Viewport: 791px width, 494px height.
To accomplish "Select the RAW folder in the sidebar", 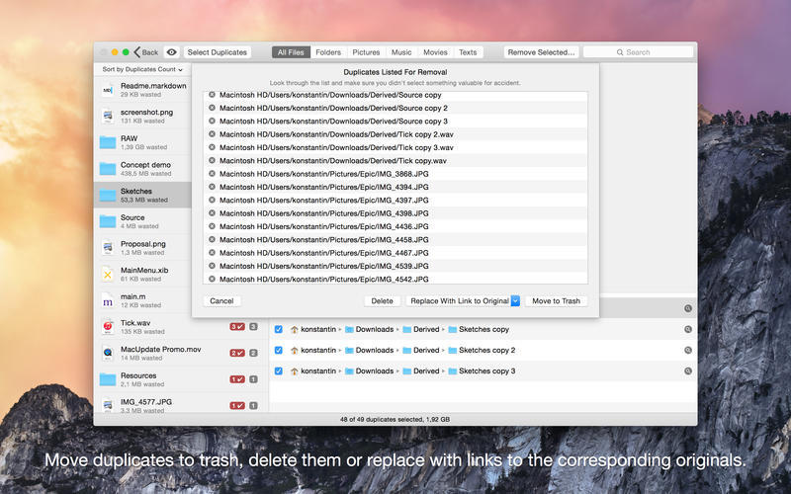I will coord(142,142).
